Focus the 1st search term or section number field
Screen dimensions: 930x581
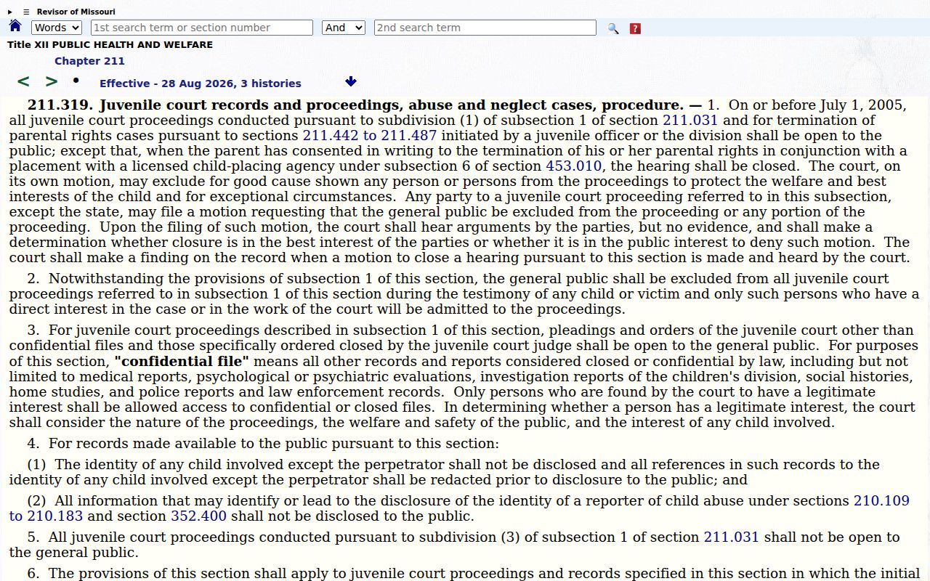tap(202, 28)
